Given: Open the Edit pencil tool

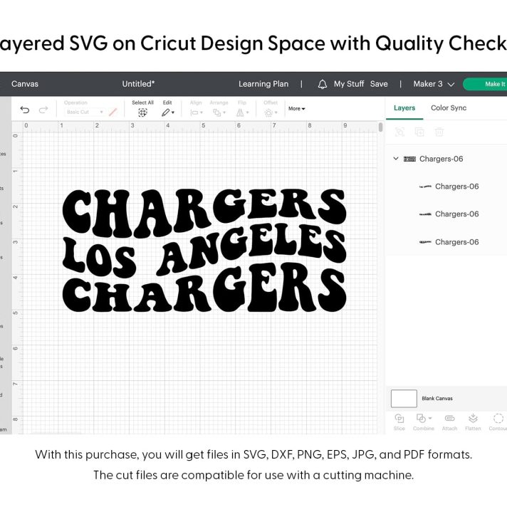Looking at the screenshot, I should coord(165,113).
